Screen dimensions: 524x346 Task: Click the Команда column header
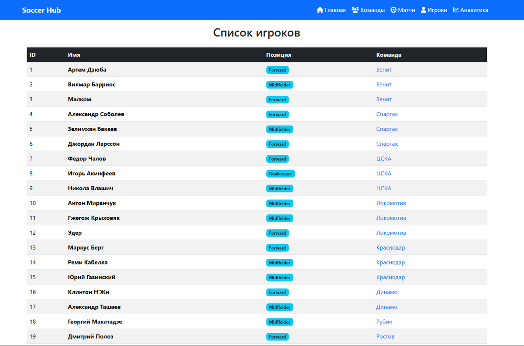click(389, 55)
